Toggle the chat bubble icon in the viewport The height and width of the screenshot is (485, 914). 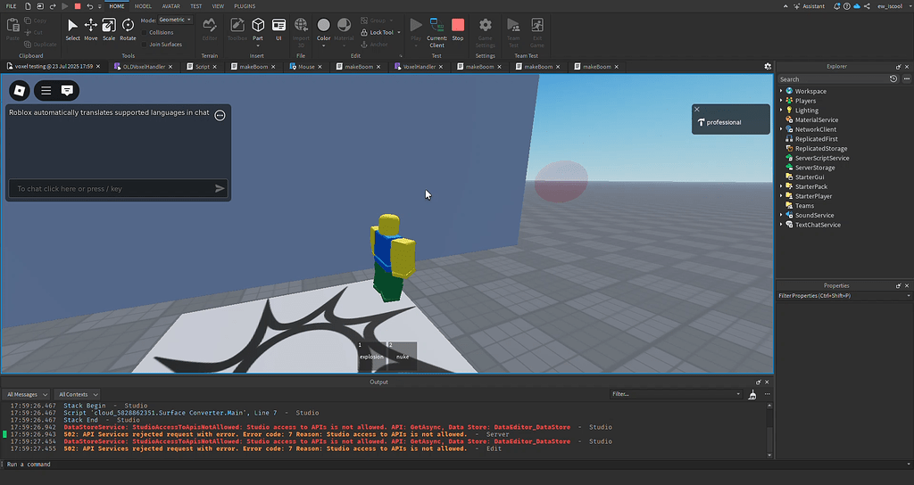pyautogui.click(x=67, y=90)
